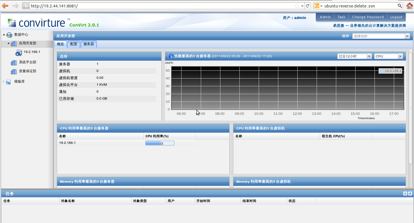Click 名称 header in the top servers CPU table
Screen dimensions: 414x223
[x=100, y=136]
